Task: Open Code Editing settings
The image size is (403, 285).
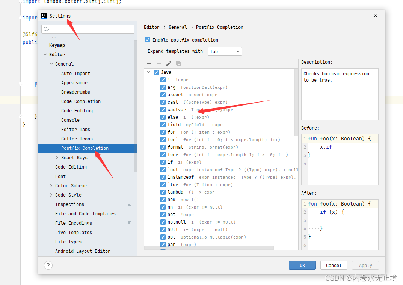Action: click(x=71, y=167)
